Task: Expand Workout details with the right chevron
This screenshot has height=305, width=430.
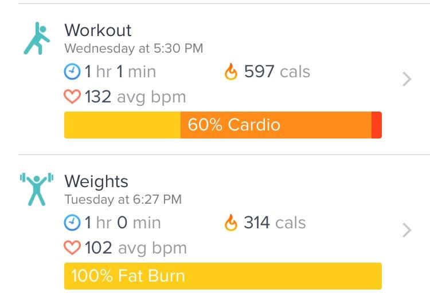Action: tap(407, 80)
